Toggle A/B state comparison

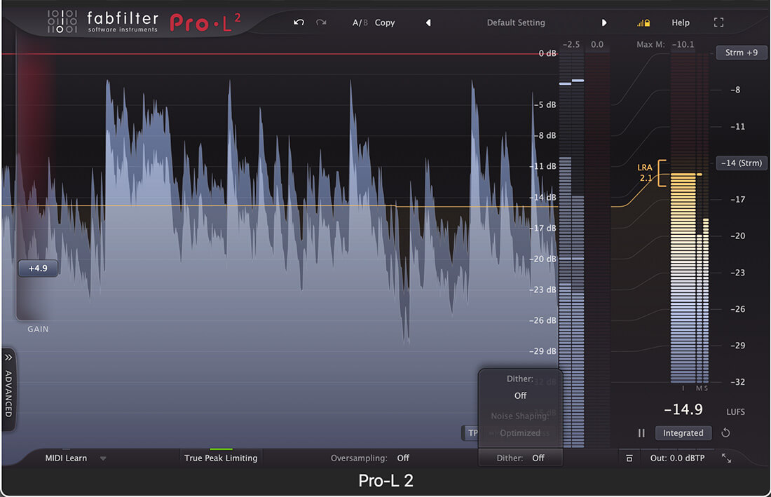coord(360,22)
